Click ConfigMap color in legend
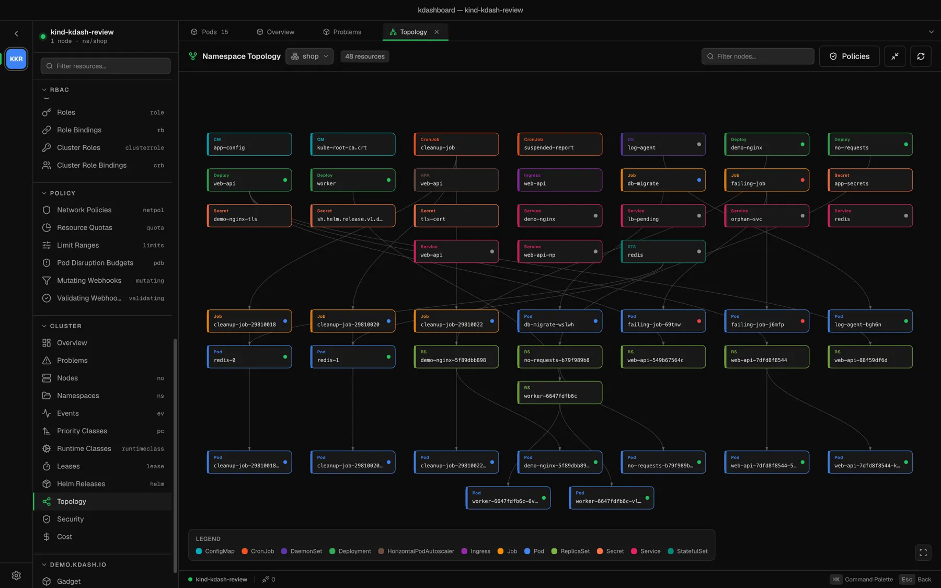 (199, 551)
